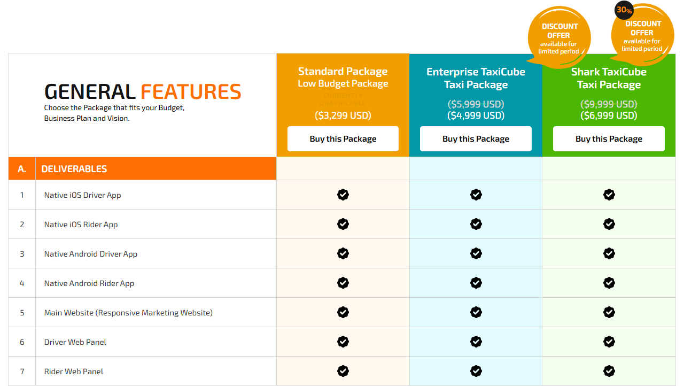Click the Enterprise checkmark for Native iOS Rider App

[475, 224]
